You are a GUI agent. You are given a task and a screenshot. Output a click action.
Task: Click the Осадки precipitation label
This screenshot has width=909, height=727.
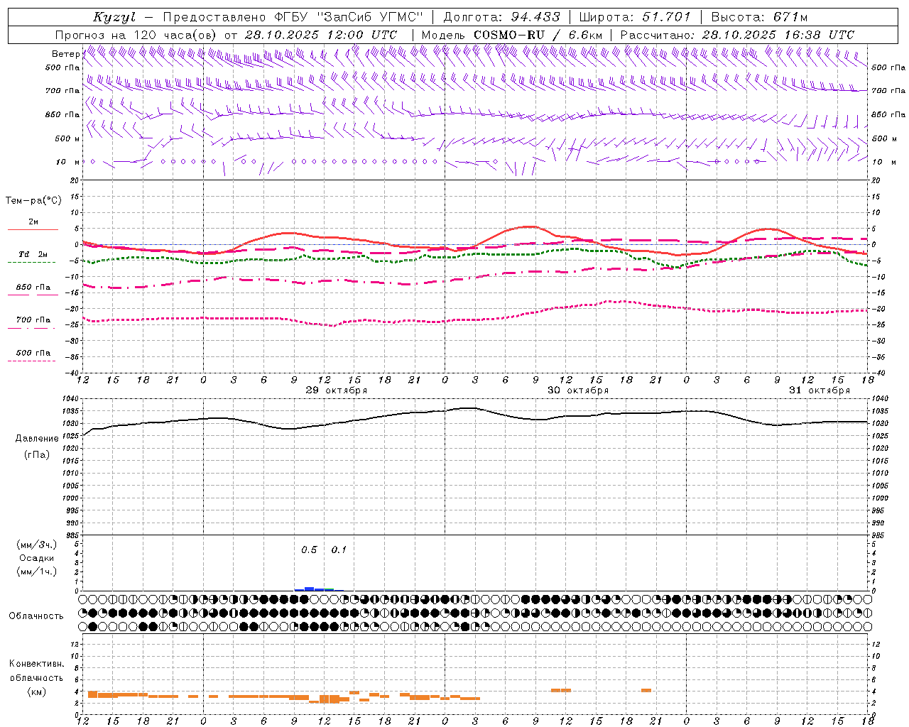37,558
